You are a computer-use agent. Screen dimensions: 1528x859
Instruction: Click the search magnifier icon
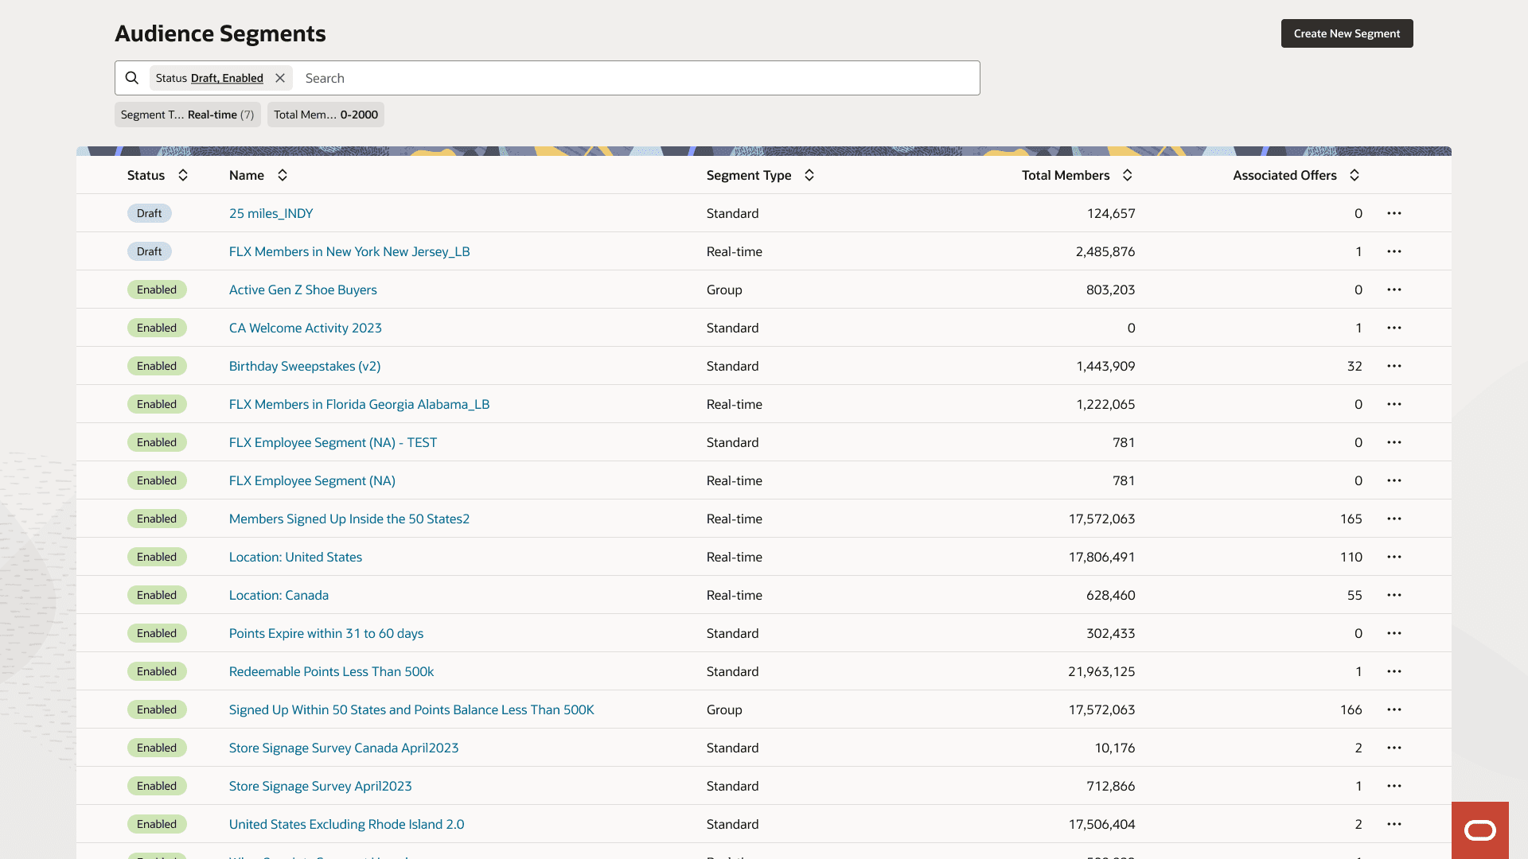[132, 78]
